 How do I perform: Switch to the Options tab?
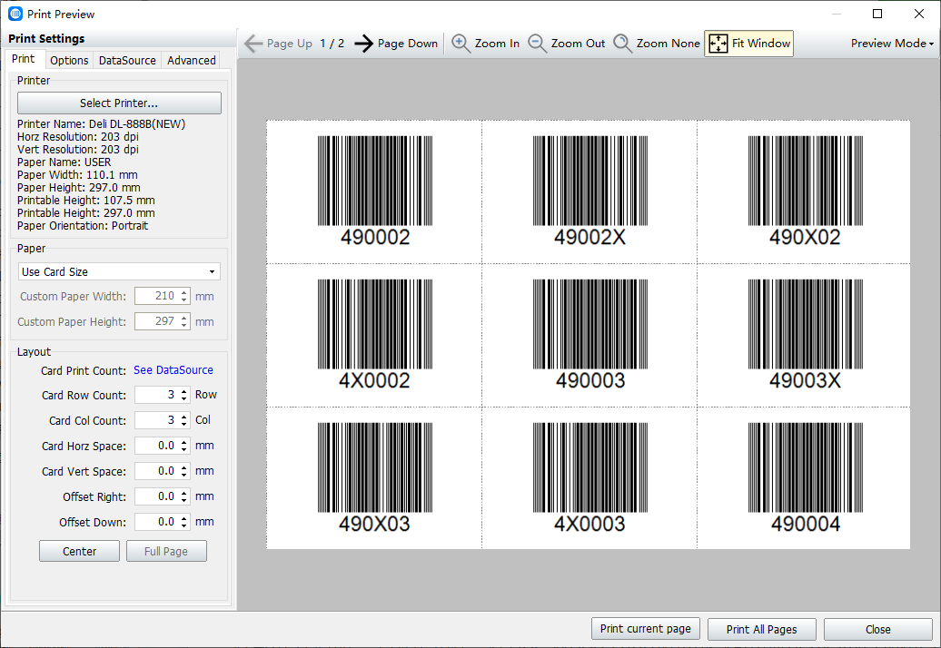tap(69, 61)
